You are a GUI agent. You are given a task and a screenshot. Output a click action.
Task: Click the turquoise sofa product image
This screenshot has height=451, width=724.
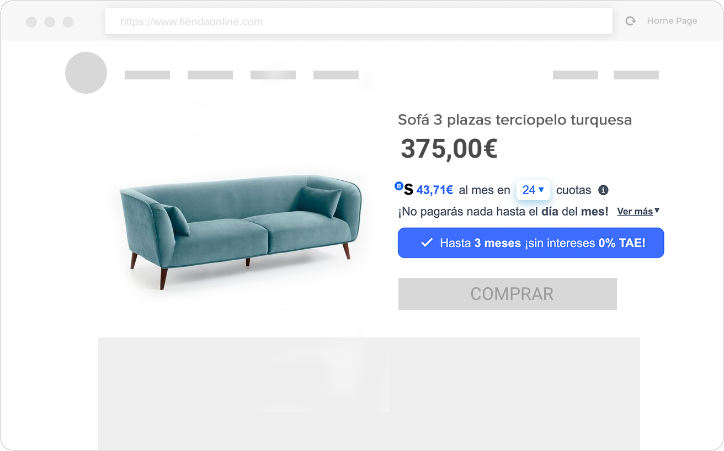coord(241,230)
